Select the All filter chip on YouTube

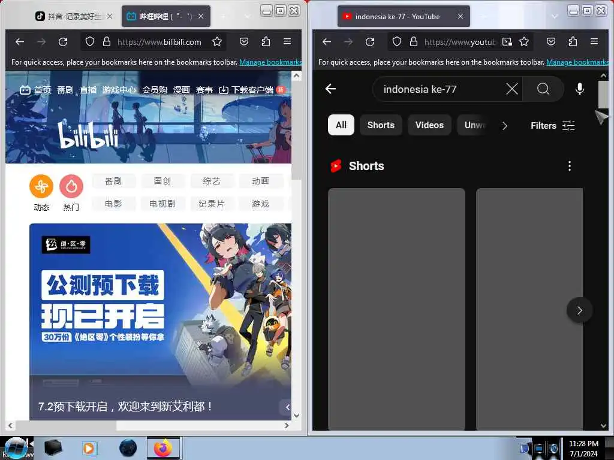point(341,125)
